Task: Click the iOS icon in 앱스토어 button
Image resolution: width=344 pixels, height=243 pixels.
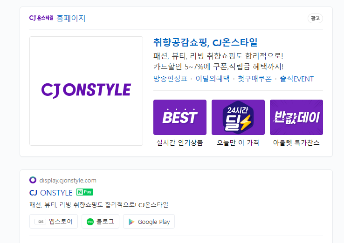Action: point(41,222)
